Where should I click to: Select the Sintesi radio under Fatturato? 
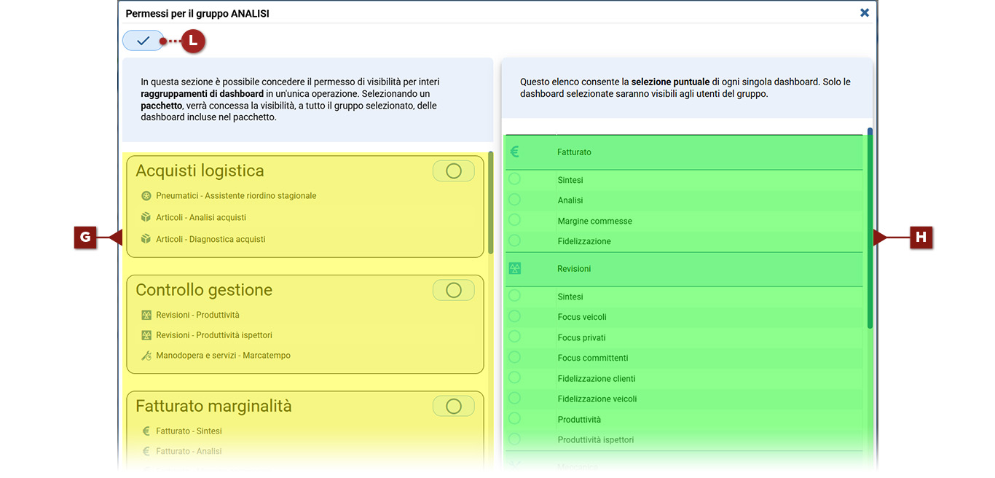(514, 179)
